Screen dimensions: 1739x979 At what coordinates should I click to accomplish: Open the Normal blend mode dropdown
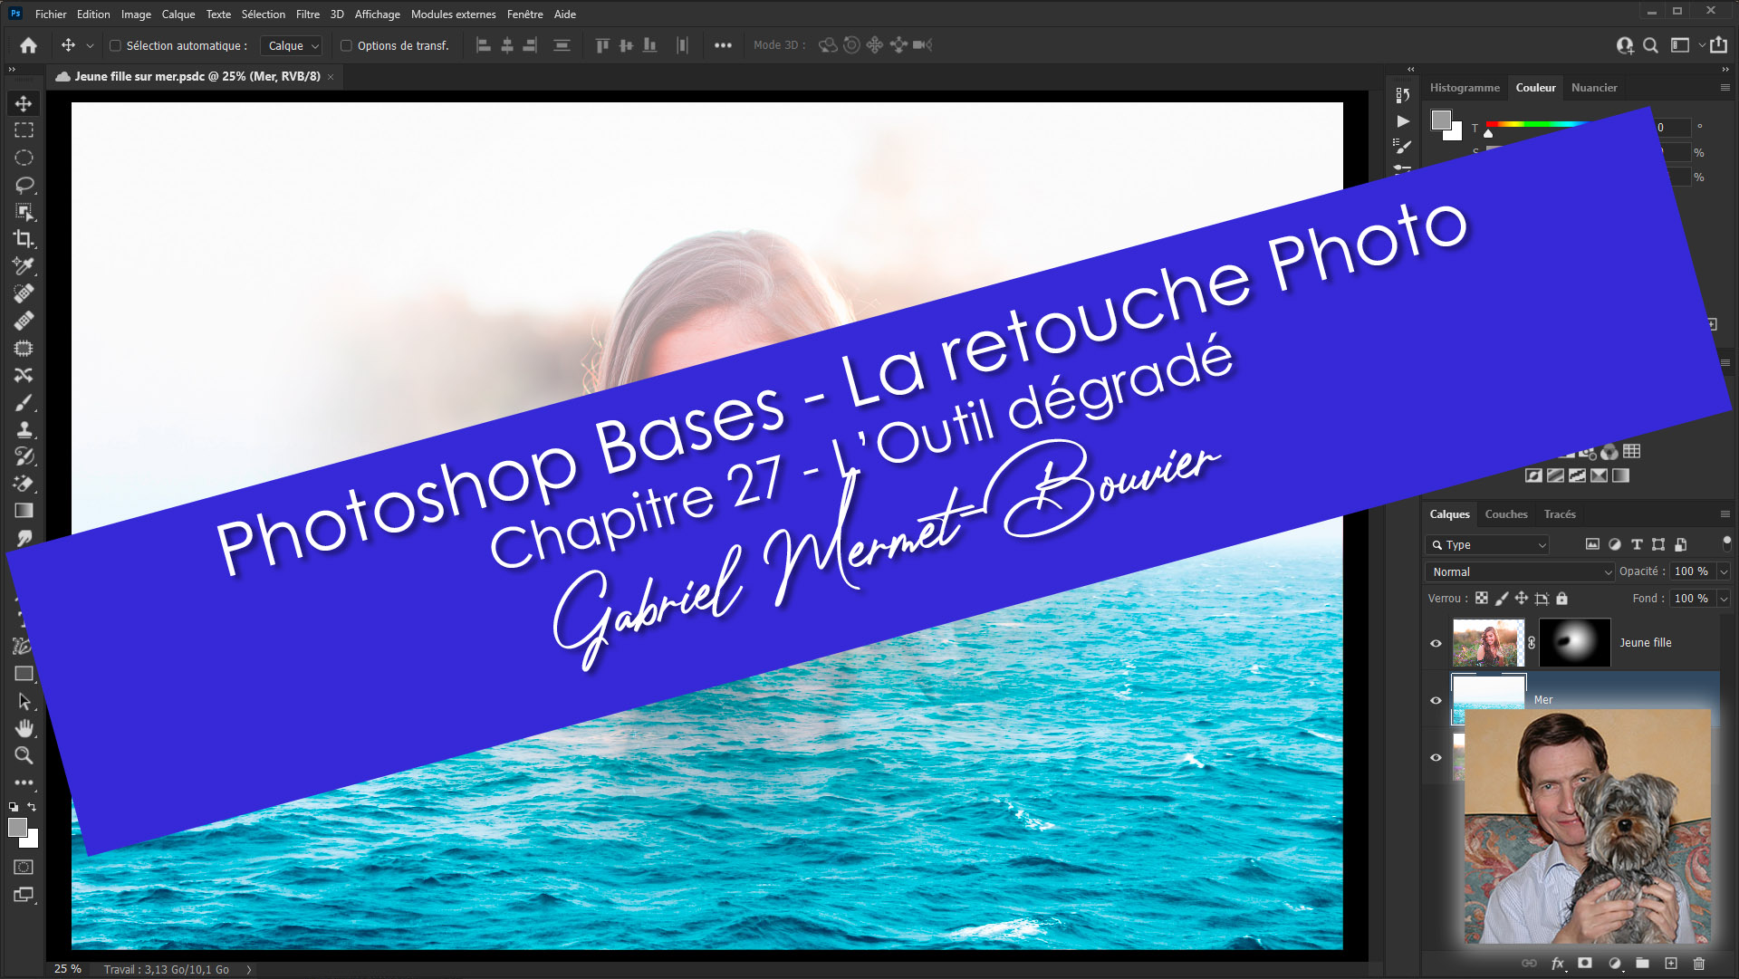pos(1521,571)
